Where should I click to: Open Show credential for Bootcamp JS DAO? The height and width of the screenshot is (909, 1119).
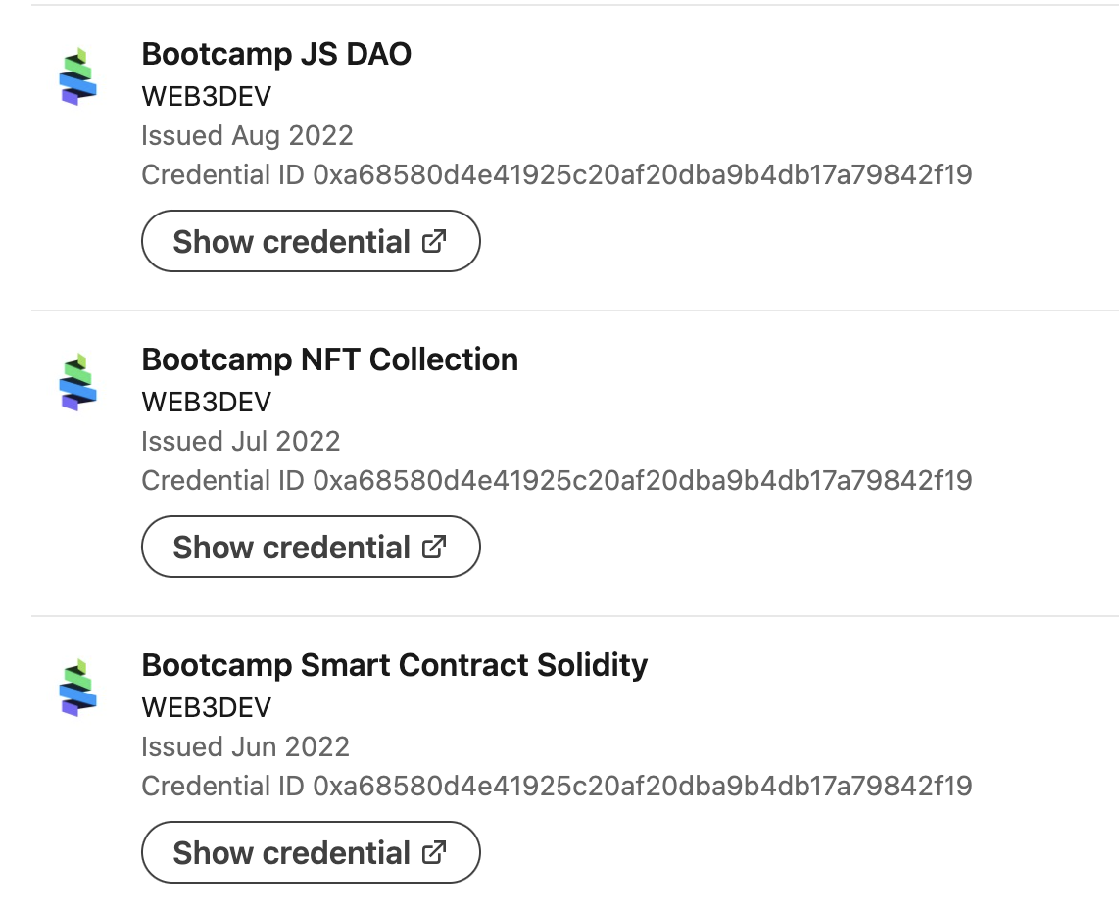[x=310, y=241]
